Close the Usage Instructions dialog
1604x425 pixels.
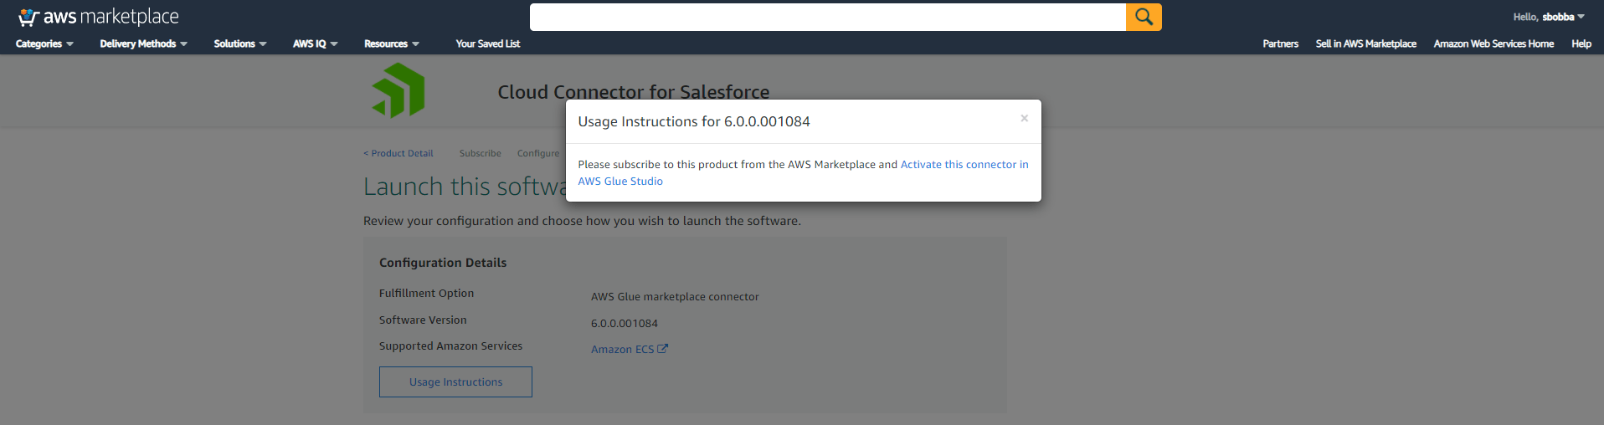(x=1024, y=119)
